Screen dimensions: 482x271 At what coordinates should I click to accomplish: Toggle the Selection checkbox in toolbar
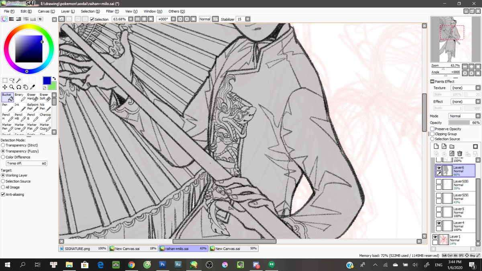[92, 19]
